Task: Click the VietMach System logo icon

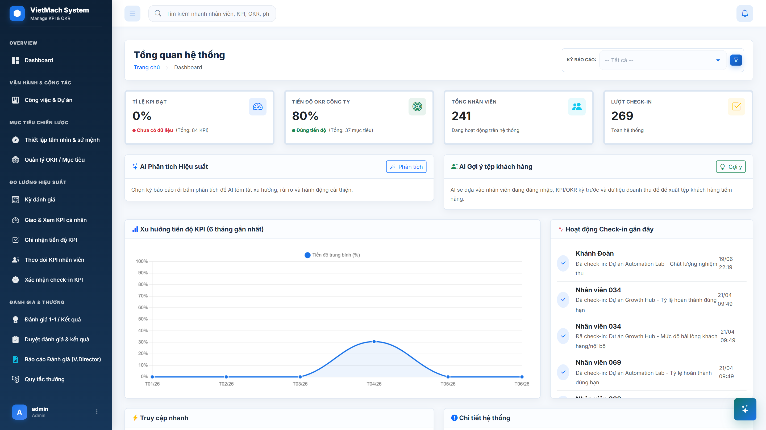Action: click(17, 13)
